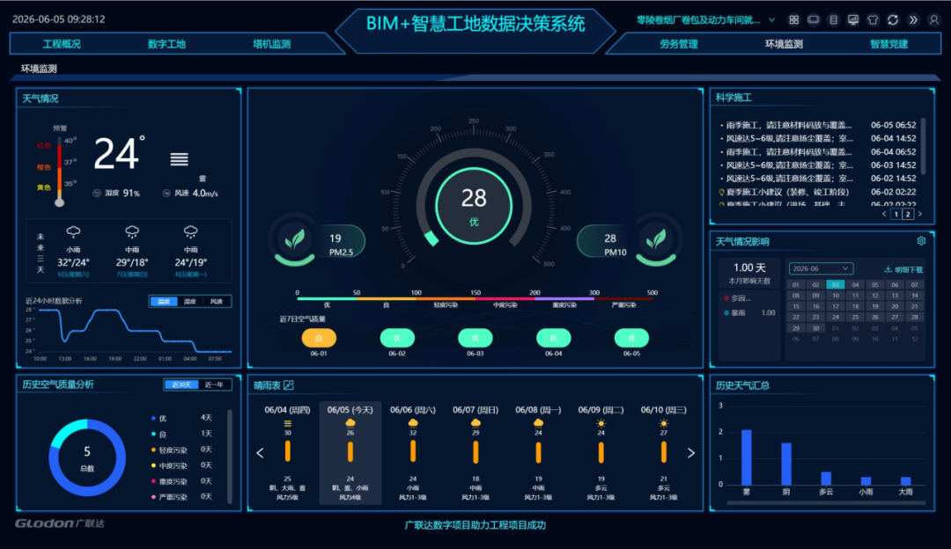This screenshot has height=549, width=951.
Task: Toggle the 暴雨 legend in 天气情况影响
Action: [x=734, y=312]
